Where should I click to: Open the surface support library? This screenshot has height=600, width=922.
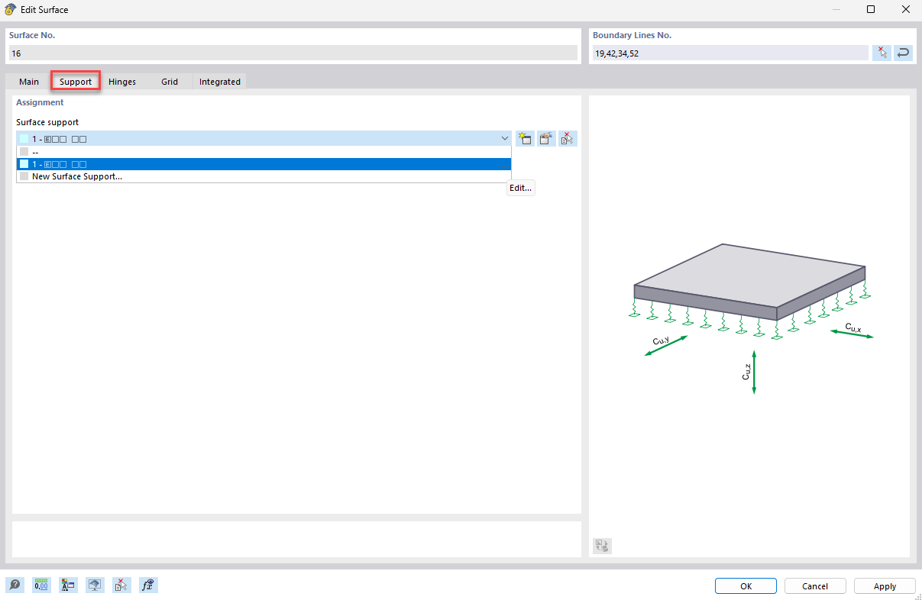coord(545,138)
